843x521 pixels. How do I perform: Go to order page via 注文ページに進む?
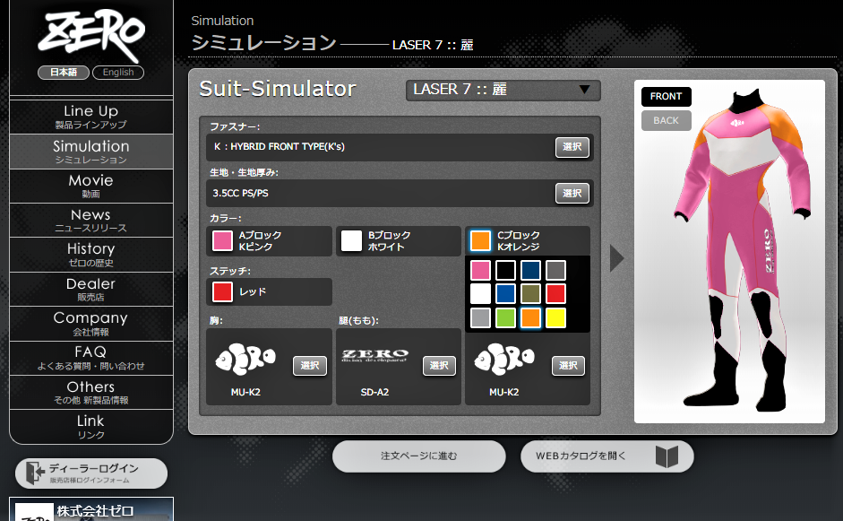(x=418, y=456)
